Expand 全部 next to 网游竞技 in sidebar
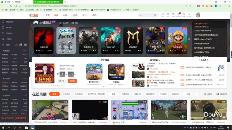Screen dimensions: 232x130 (25, 51)
